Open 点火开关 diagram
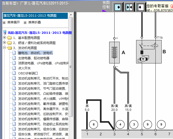 click(24, 68)
